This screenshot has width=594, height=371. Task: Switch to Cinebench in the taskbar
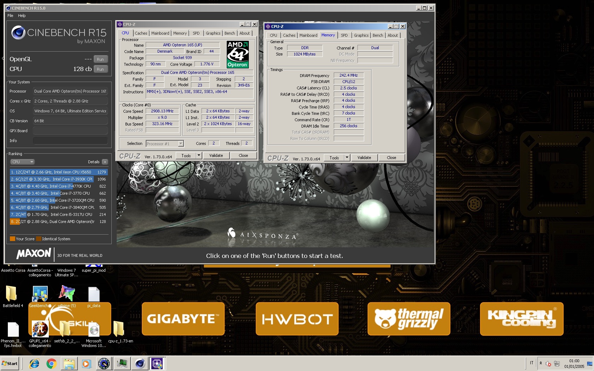140,364
